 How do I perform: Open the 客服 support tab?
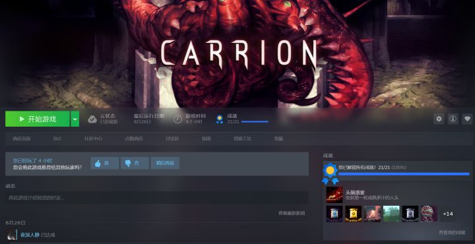(278, 138)
